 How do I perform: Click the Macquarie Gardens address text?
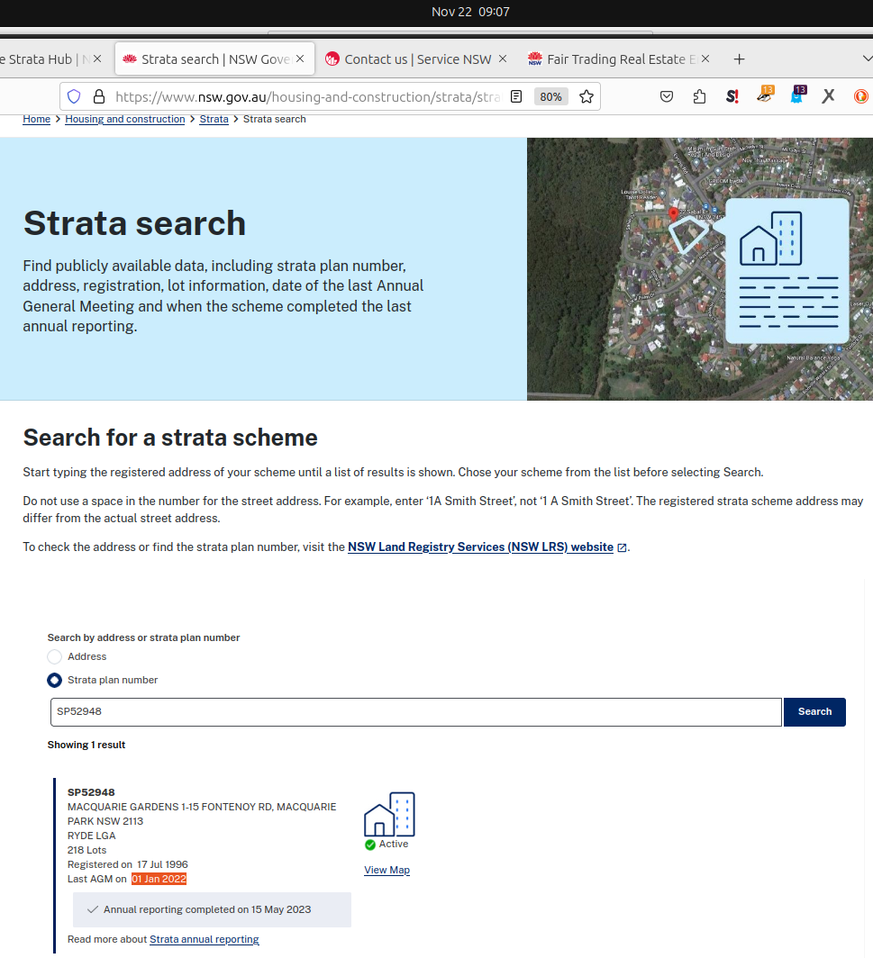pos(202,814)
